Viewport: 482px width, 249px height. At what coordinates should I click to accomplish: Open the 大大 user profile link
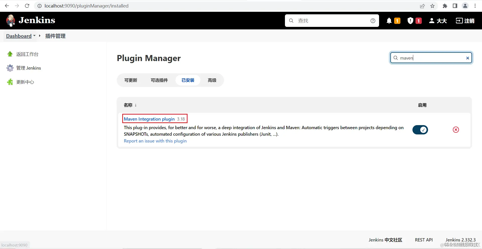(438, 21)
